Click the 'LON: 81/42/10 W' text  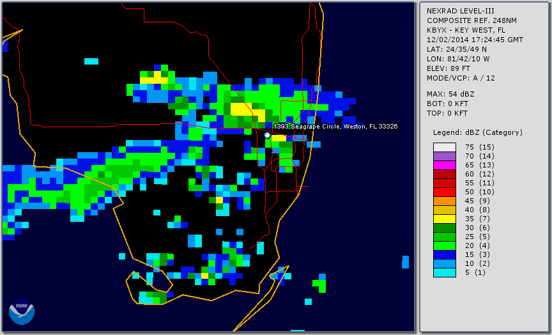(x=458, y=59)
